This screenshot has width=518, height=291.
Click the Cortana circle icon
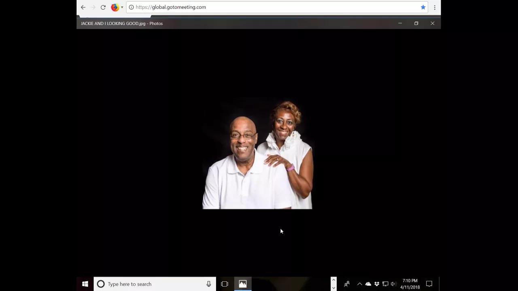click(x=101, y=284)
